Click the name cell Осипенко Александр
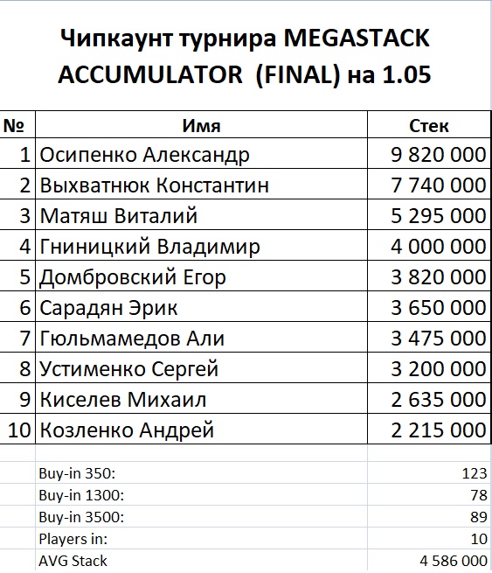Image resolution: width=492 pixels, height=573 pixels. (202, 153)
